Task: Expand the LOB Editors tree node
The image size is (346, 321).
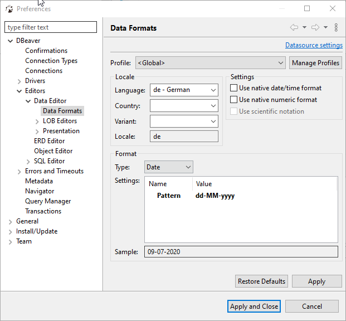Action: pyautogui.click(x=37, y=121)
